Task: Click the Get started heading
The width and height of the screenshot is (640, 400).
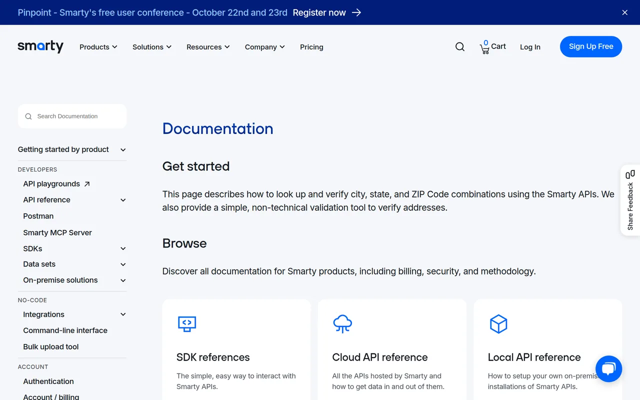Action: point(196,166)
